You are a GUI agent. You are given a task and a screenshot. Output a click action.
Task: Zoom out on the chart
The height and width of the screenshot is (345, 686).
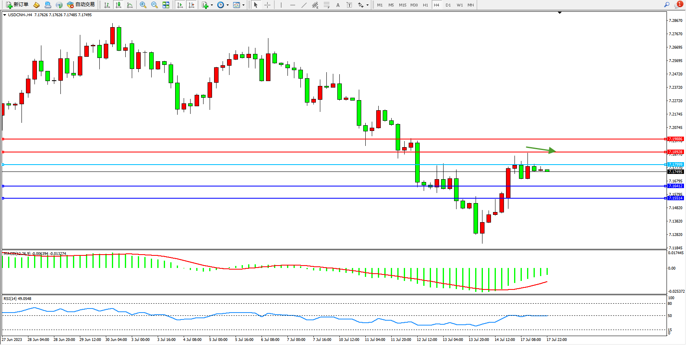pos(154,5)
